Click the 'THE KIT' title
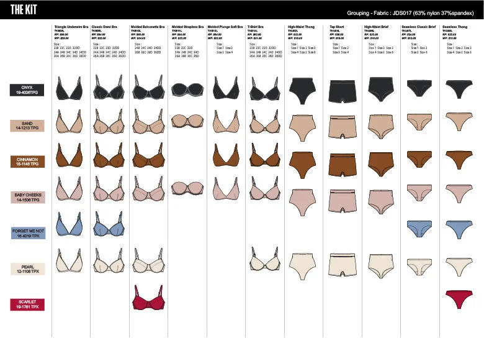 [24, 9]
